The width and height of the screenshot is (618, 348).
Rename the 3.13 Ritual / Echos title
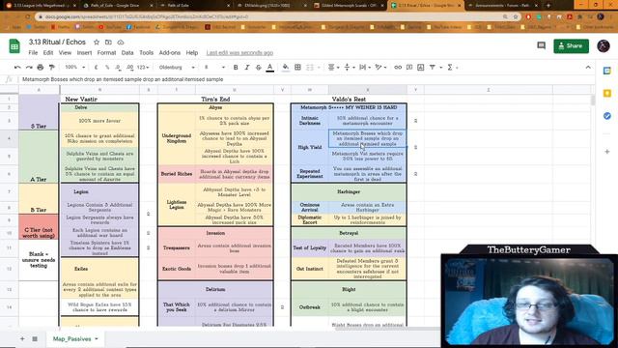click(x=57, y=42)
